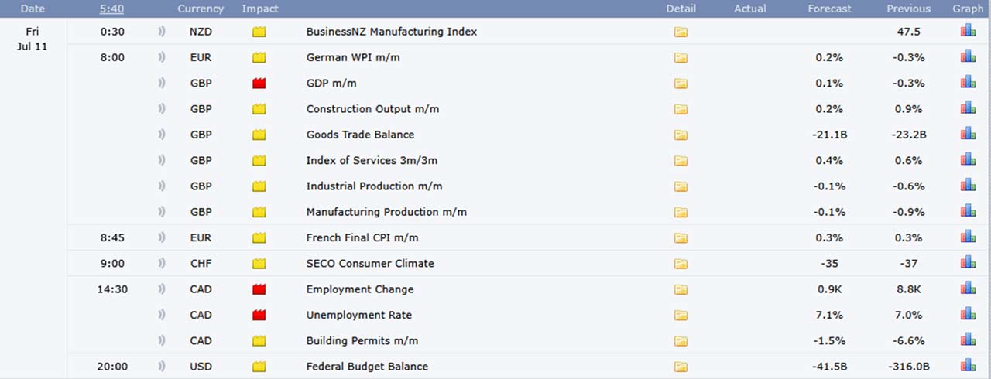Click yellow impact icon for Industrial Production
The height and width of the screenshot is (379, 991).
259,186
